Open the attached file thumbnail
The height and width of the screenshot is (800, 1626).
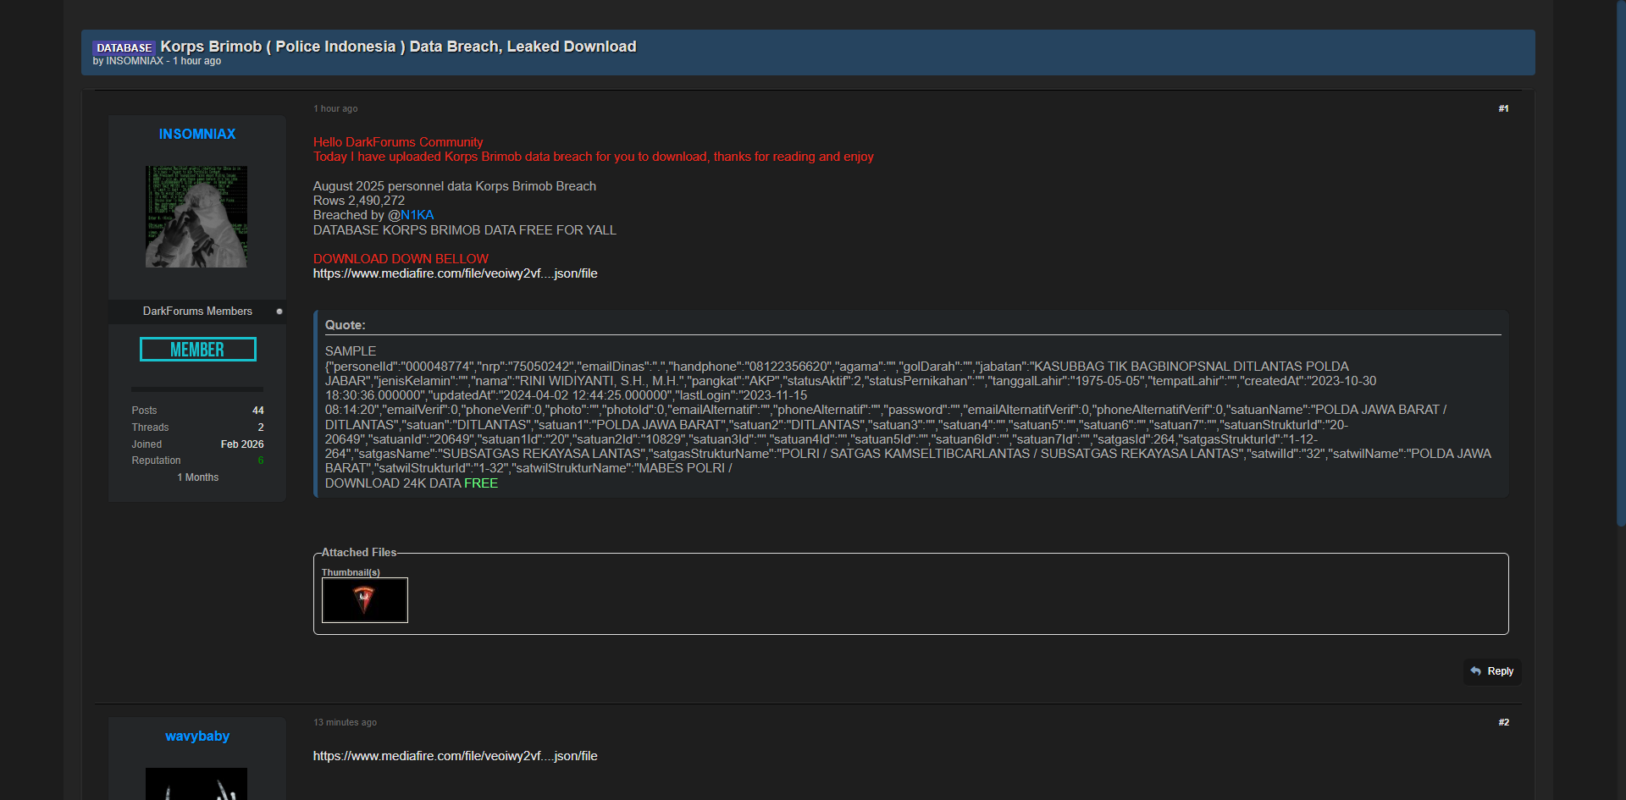click(x=364, y=600)
